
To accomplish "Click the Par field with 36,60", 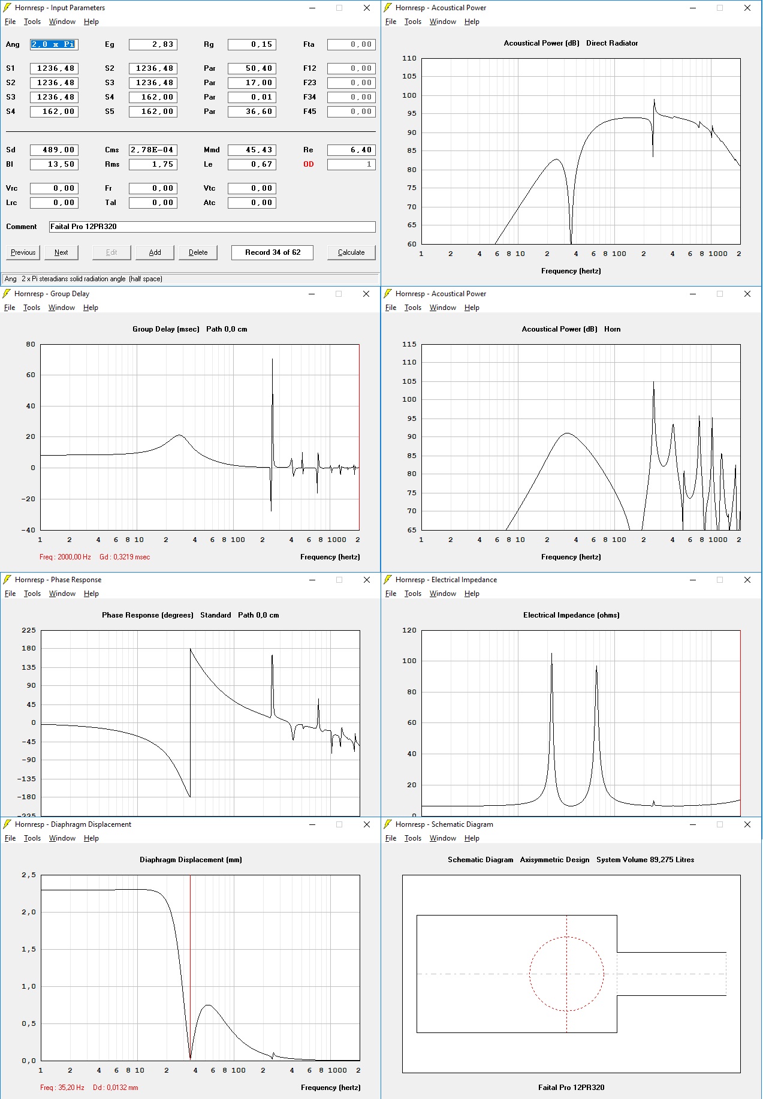I will coord(252,112).
